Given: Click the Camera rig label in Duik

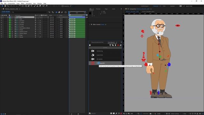Looking at the screenshot, I should click(99, 51).
